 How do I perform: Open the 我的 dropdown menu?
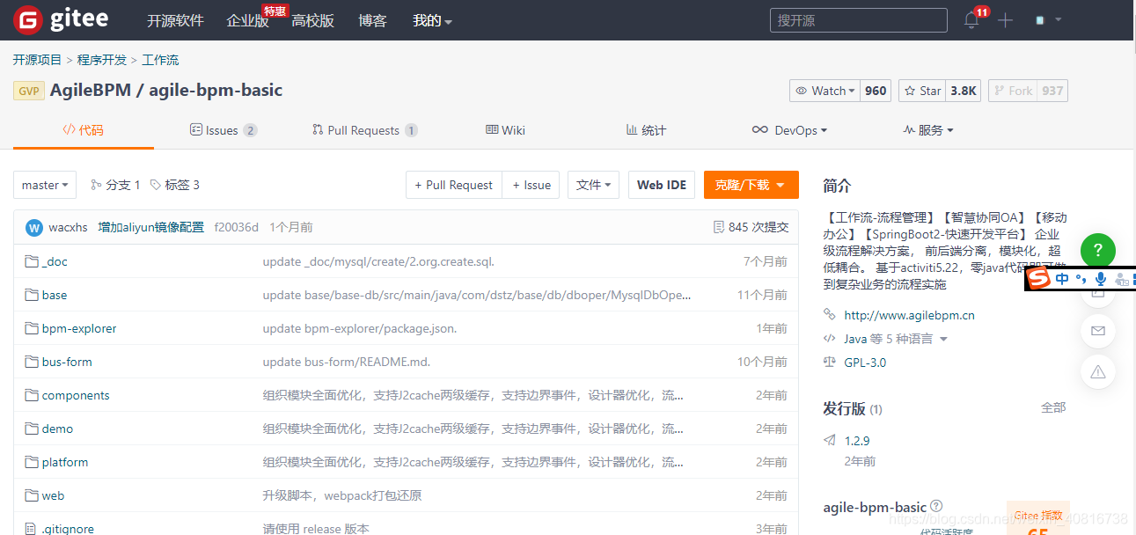click(x=432, y=20)
